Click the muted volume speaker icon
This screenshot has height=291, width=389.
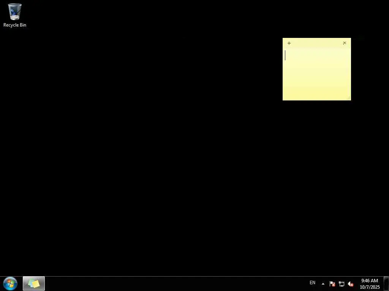(x=351, y=284)
